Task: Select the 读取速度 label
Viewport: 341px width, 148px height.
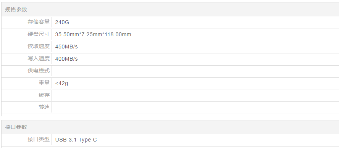Action: (x=39, y=46)
